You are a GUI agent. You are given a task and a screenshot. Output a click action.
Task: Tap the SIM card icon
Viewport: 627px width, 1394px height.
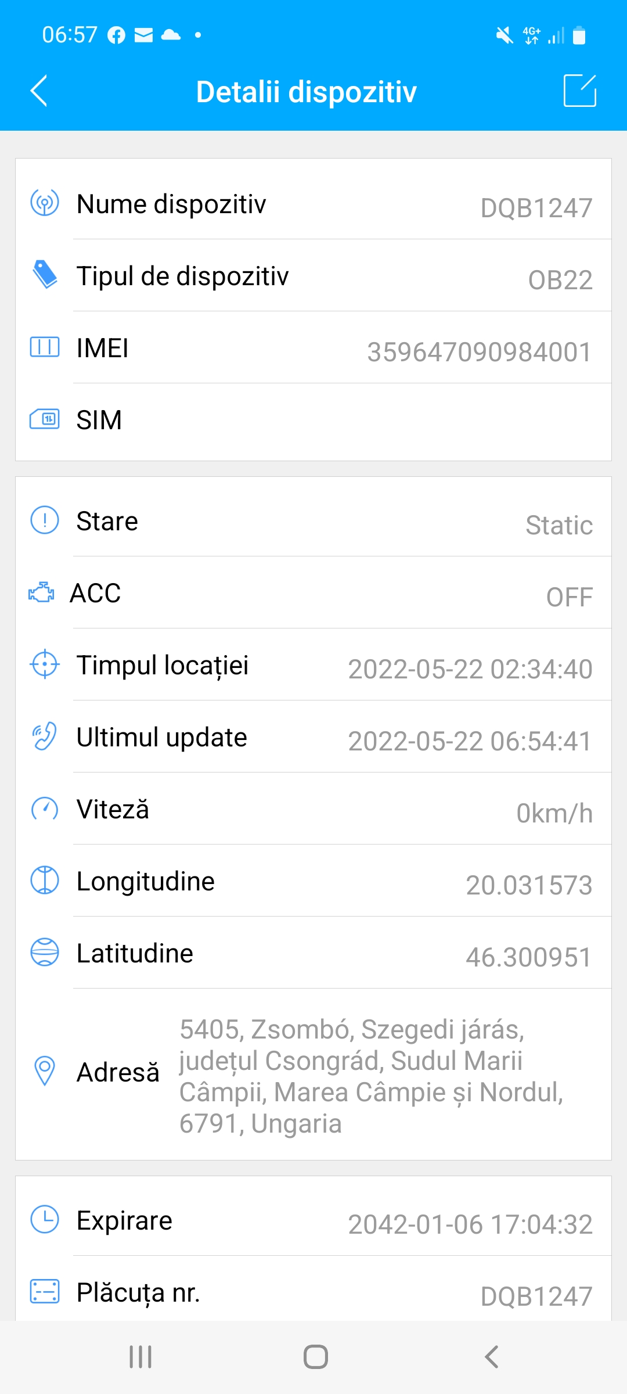(x=45, y=419)
